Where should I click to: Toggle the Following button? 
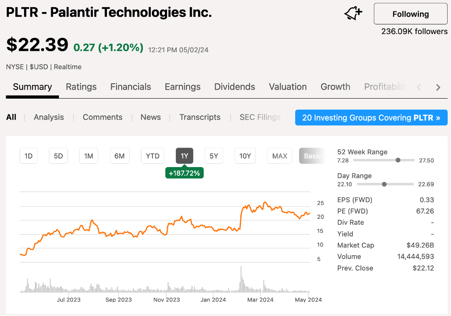coord(410,14)
